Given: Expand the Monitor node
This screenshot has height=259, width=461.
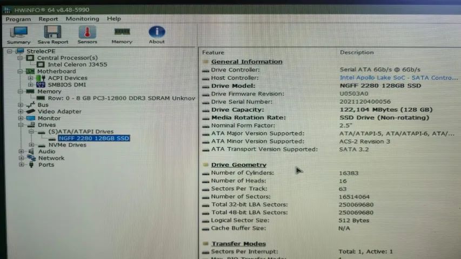Looking at the screenshot, I should click(21, 118).
